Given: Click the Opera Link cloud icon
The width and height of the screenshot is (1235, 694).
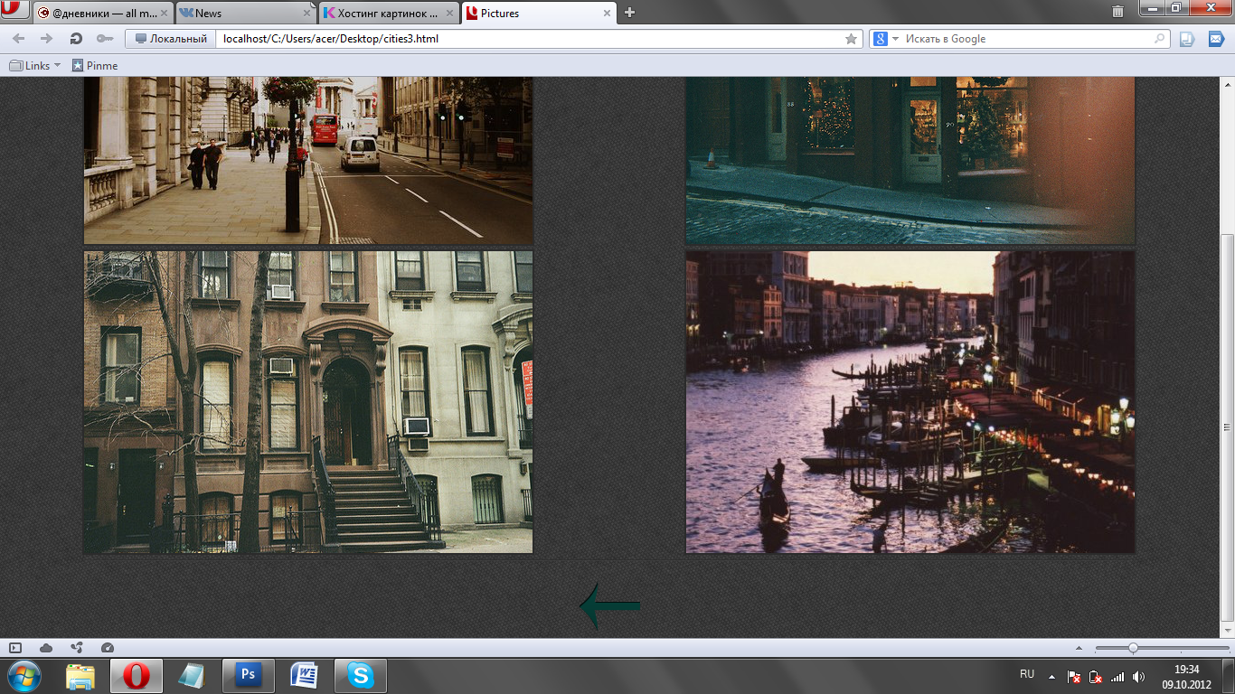Looking at the screenshot, I should [x=46, y=648].
